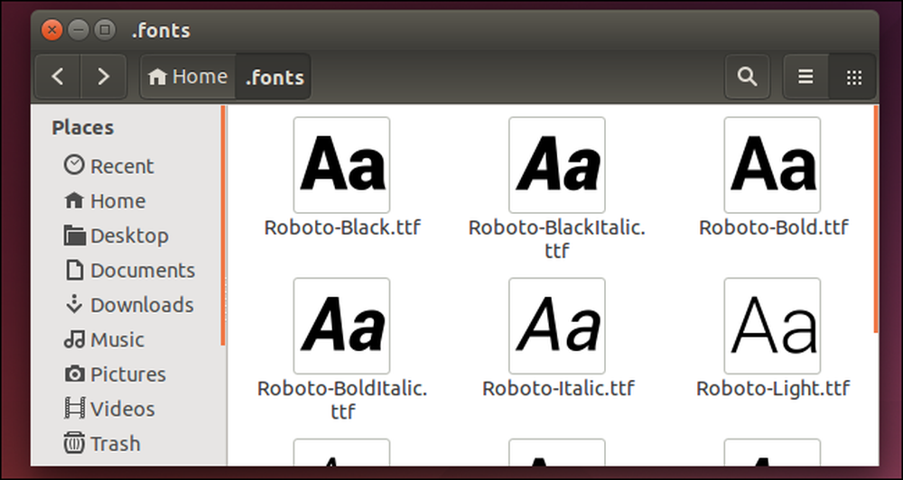The height and width of the screenshot is (480, 903).
Task: Open Music in Places sidebar
Action: coord(117,339)
